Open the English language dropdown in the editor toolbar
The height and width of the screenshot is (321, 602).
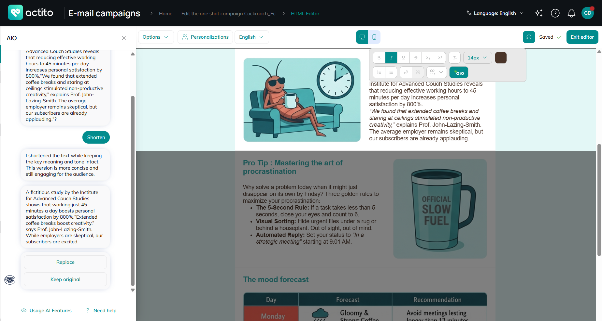251,37
